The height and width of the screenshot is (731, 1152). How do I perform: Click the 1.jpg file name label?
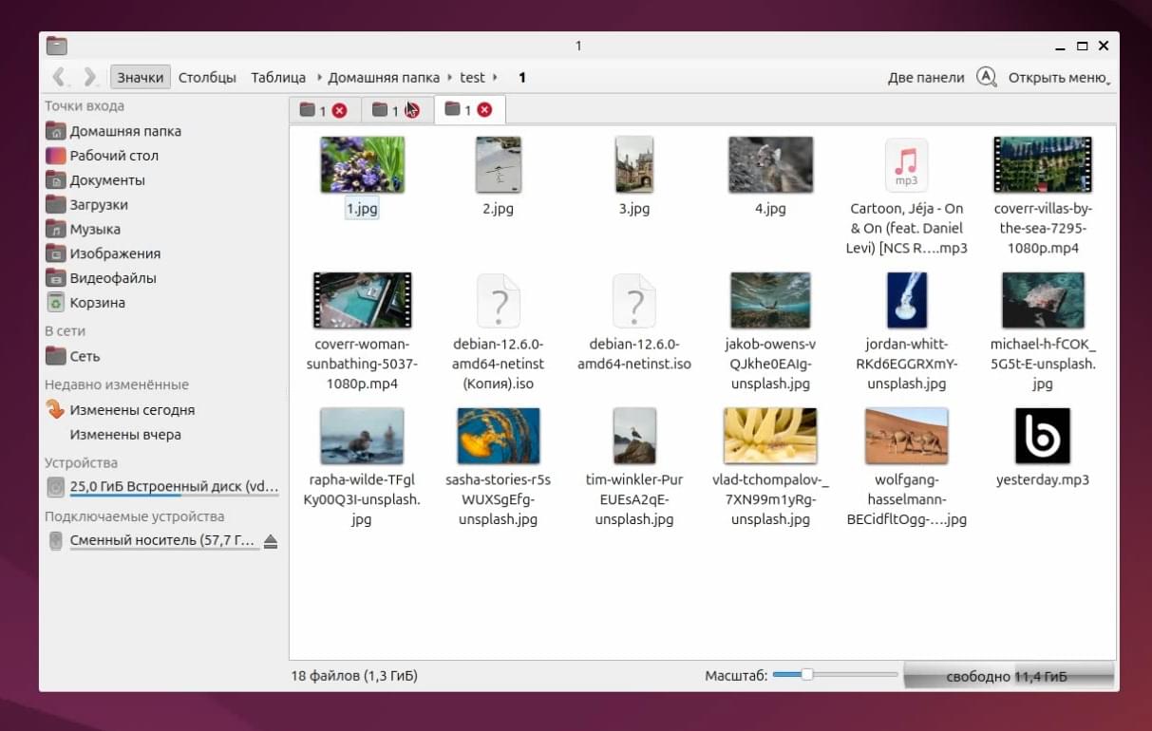[362, 209]
